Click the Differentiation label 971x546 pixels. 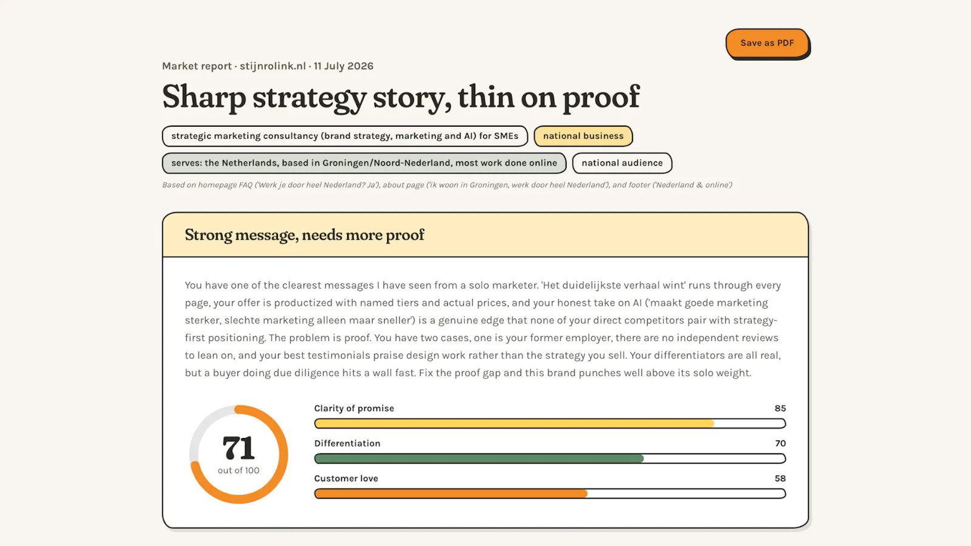click(347, 443)
